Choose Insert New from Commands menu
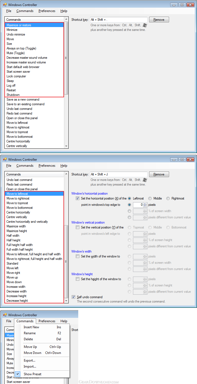The image size is (197, 384). tap(42, 327)
